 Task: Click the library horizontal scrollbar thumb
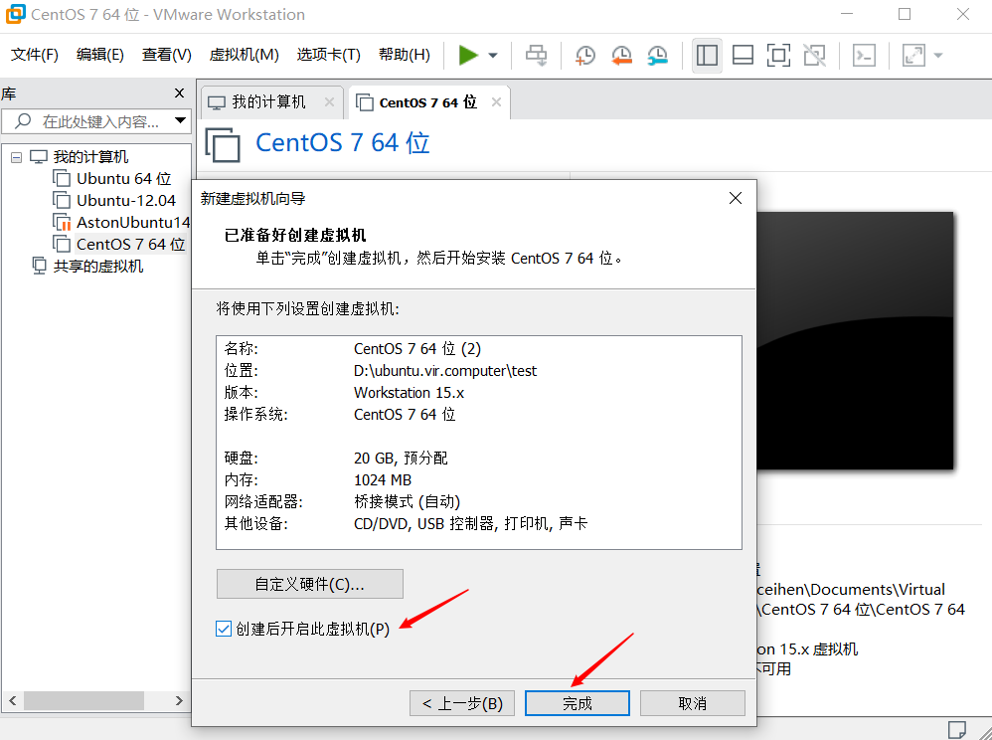83,701
